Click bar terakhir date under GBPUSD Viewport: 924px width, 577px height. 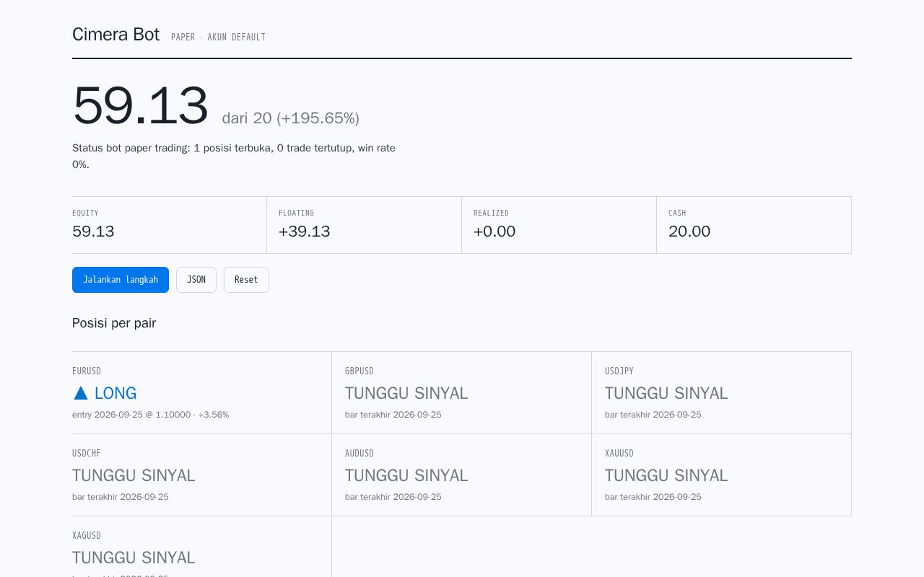393,415
